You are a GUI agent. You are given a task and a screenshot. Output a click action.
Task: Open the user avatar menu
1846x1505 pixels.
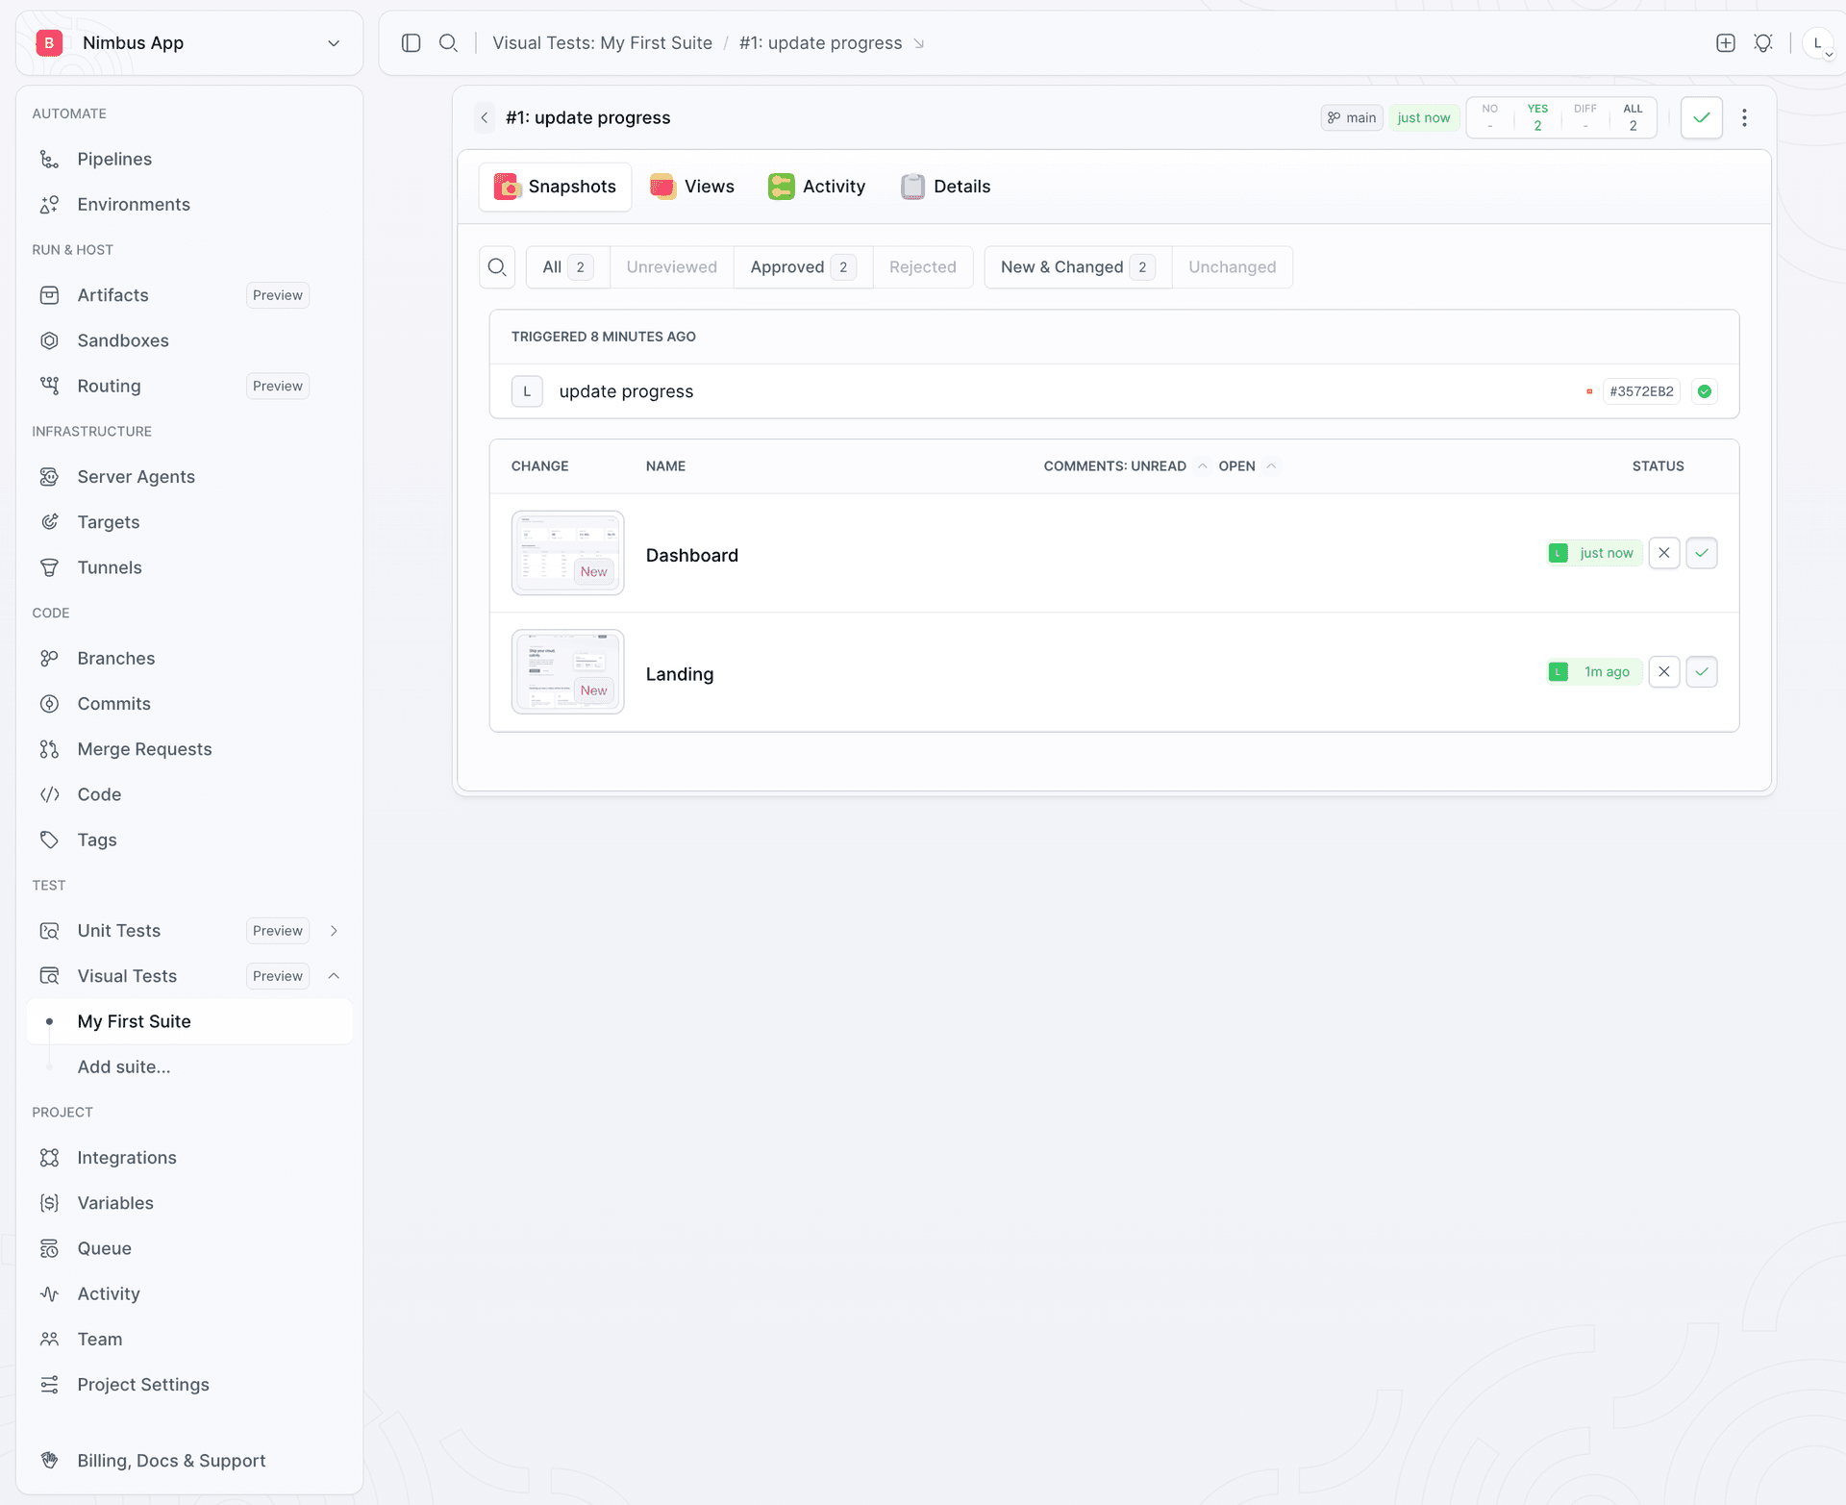pyautogui.click(x=1818, y=43)
